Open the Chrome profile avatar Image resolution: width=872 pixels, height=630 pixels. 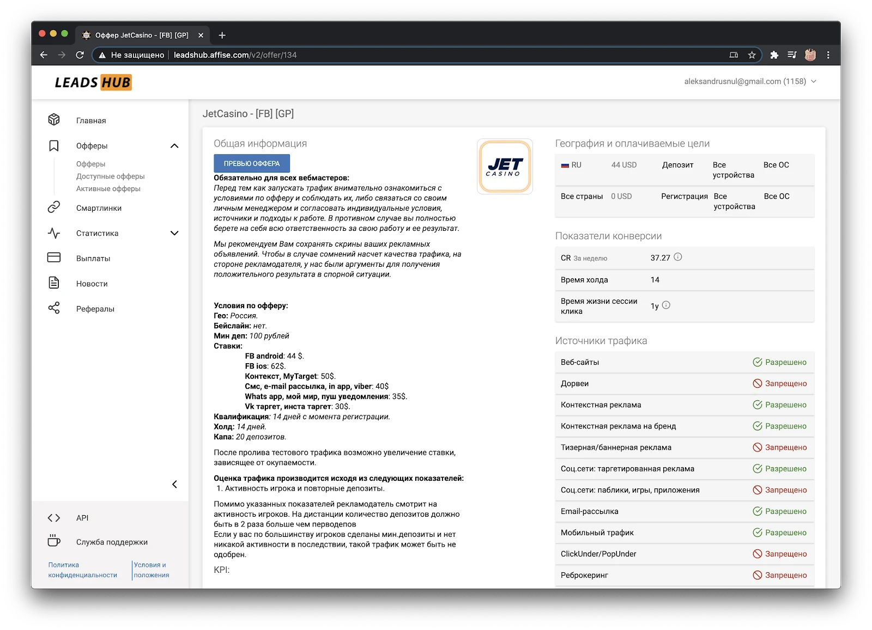pos(810,55)
